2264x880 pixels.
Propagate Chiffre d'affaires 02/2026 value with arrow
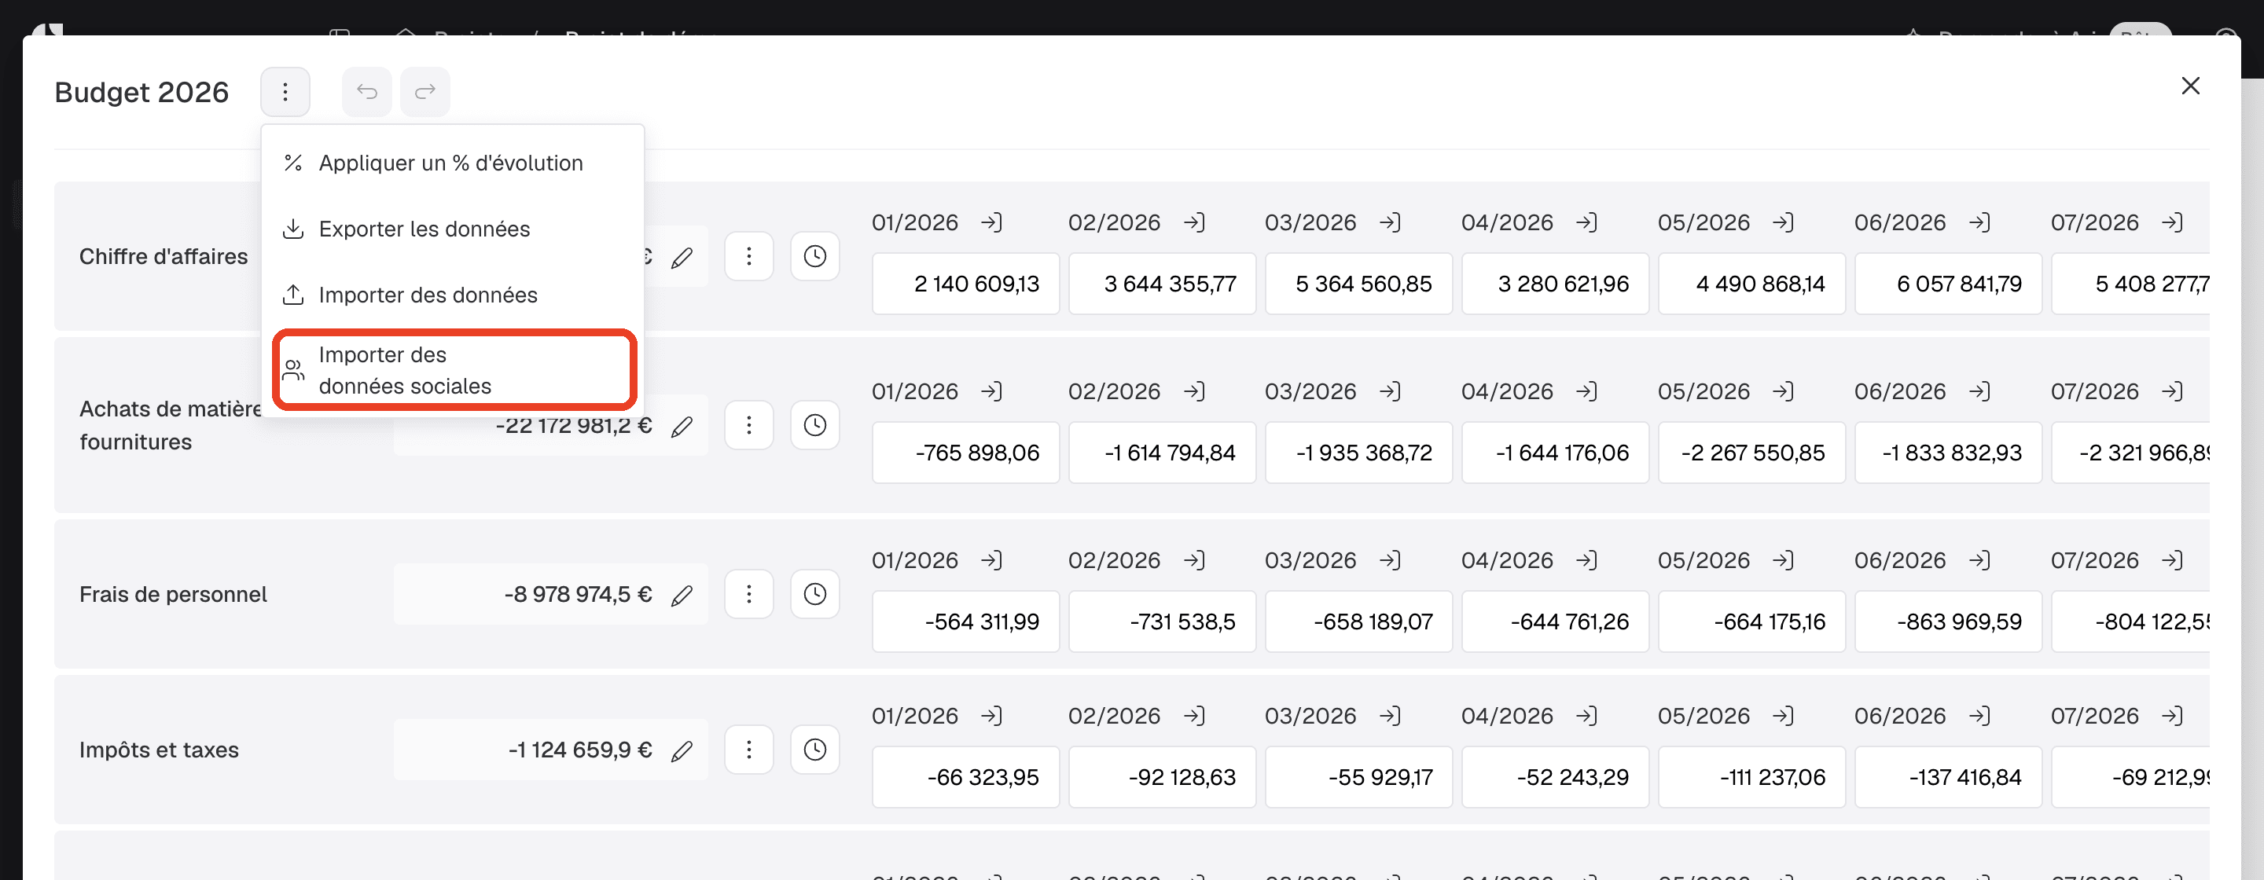(1193, 222)
